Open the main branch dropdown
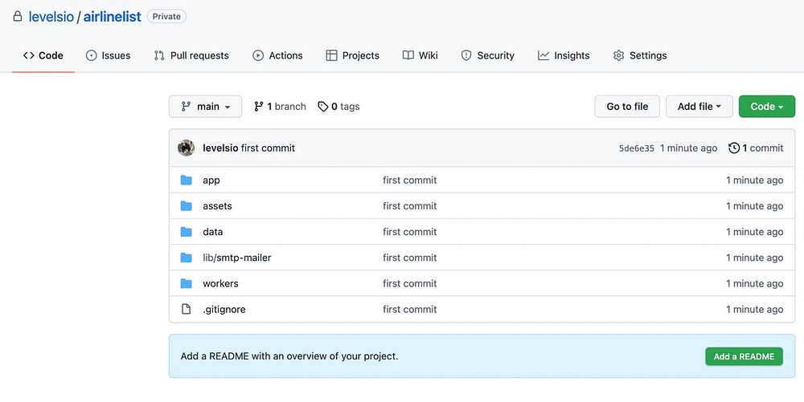This screenshot has height=402, width=804. point(205,107)
